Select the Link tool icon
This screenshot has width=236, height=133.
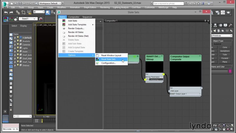pyautogui.click(x=18, y=12)
